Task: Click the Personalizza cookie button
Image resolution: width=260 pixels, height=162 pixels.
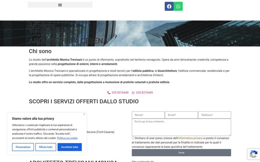Action: pos(23,147)
